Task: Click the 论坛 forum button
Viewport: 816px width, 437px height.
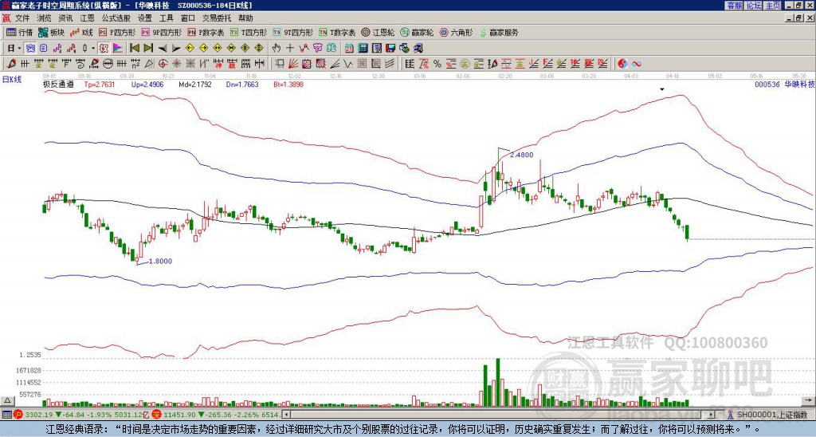Action: coord(754,6)
